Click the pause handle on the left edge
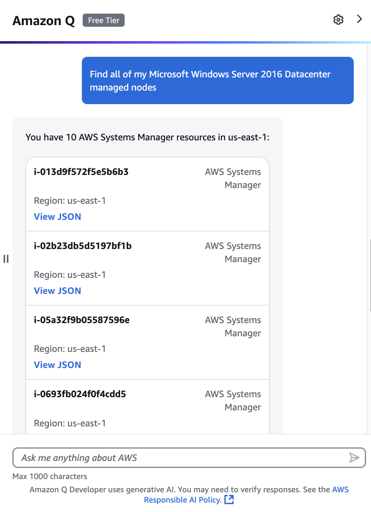This screenshot has width=371, height=512. (6, 259)
